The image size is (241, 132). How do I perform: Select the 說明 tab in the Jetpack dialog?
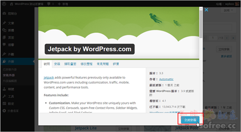coord(47,64)
